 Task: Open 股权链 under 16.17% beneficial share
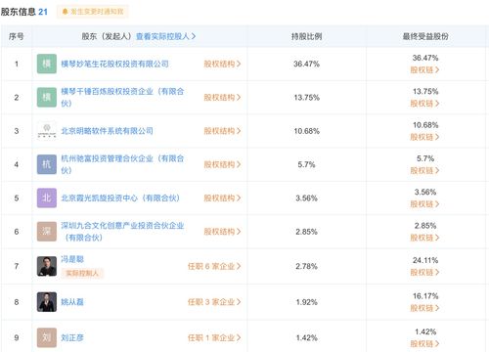point(424,308)
